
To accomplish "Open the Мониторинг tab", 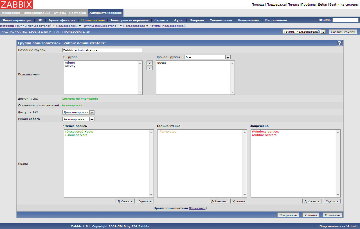I will [11, 13].
